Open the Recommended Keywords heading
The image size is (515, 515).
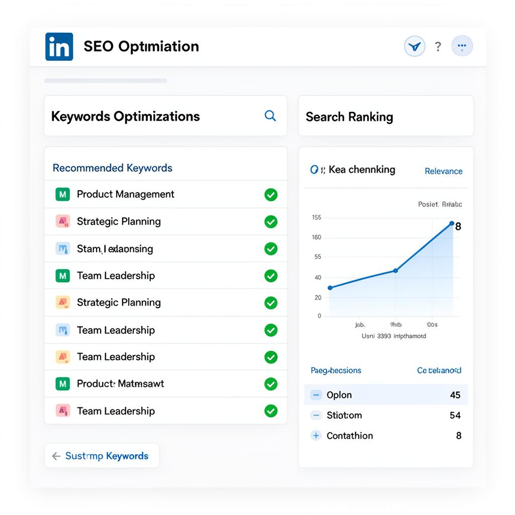pyautogui.click(x=112, y=168)
